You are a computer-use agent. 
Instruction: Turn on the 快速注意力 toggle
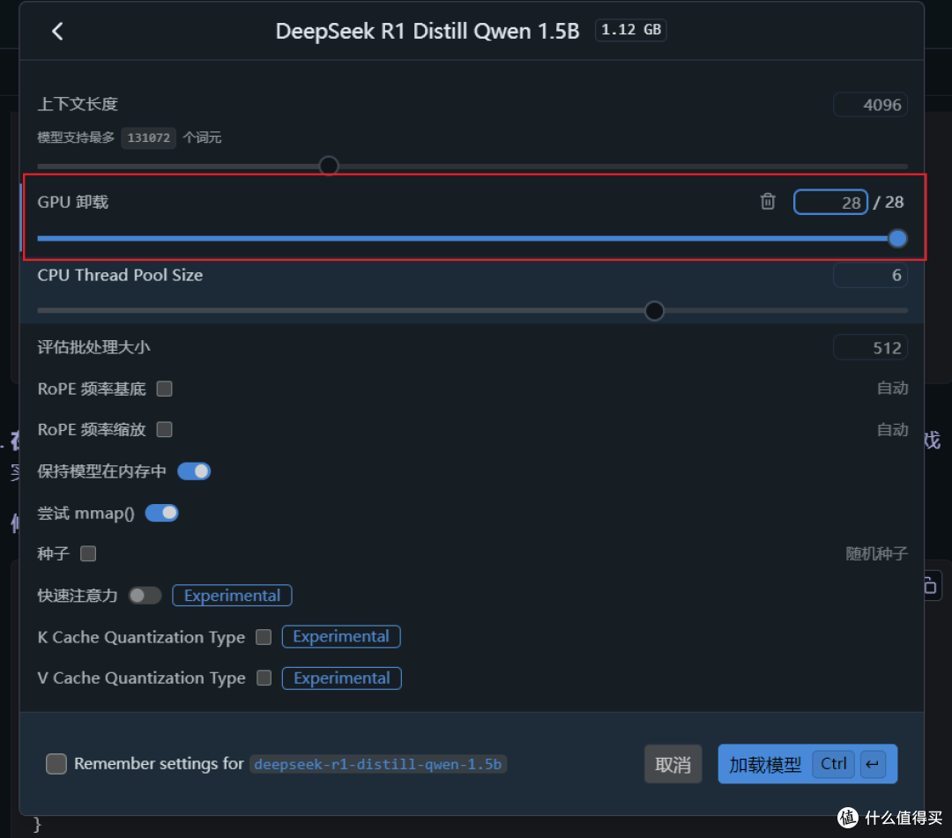pos(145,596)
